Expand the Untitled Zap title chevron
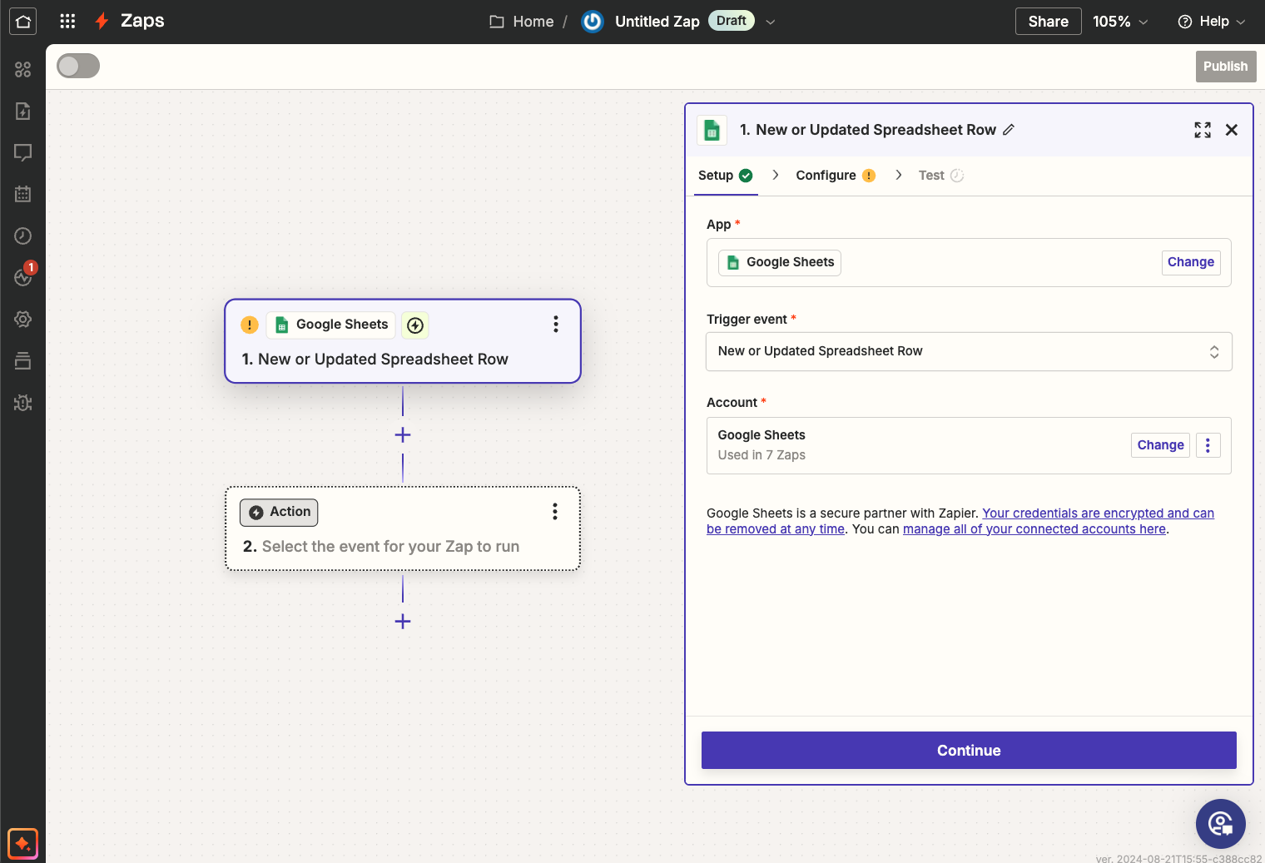This screenshot has width=1265, height=863. pos(770,22)
